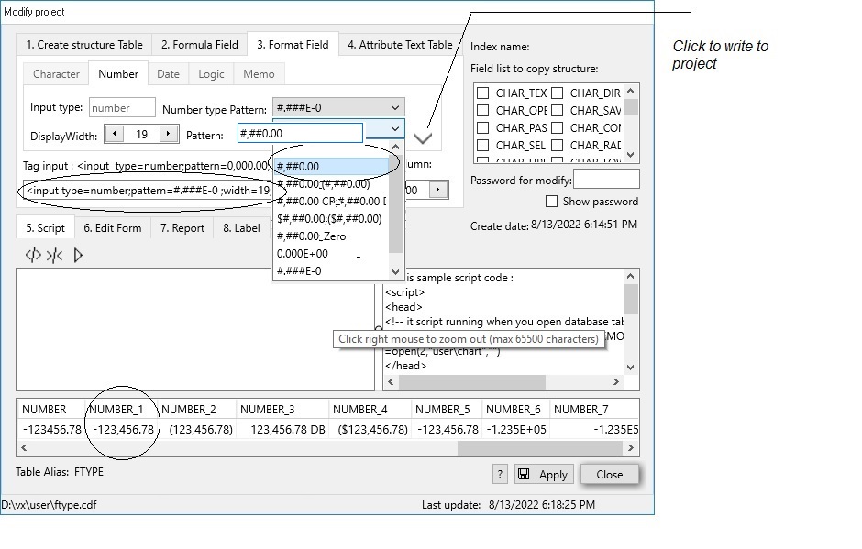Click the write-to-project chevron icon

[422, 138]
